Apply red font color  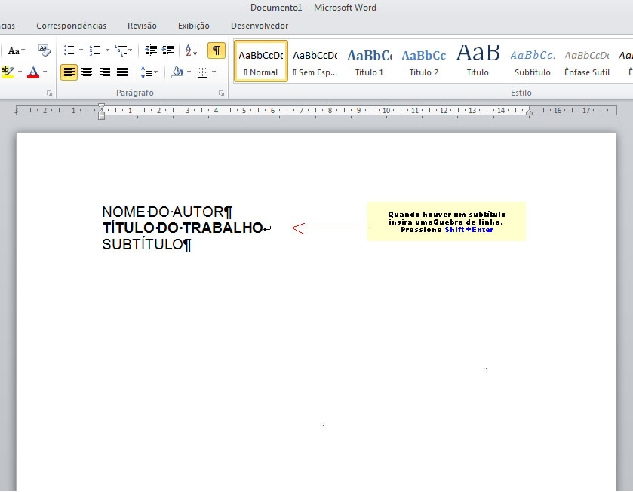pyautogui.click(x=33, y=72)
